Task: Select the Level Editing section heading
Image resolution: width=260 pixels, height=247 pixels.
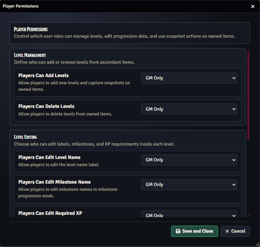Action: point(25,137)
